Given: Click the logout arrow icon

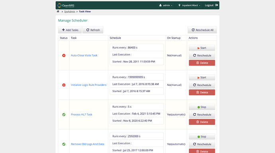Looking at the screenshot, I should [216, 5].
